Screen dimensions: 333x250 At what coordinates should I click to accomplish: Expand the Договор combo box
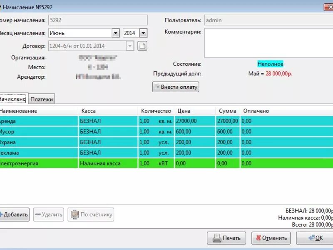tap(130, 46)
